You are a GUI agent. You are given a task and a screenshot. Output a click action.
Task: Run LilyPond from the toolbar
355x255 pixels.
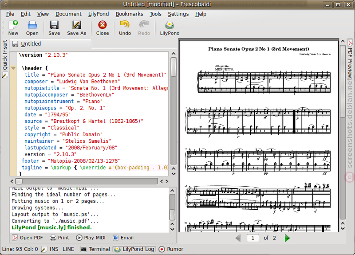click(x=170, y=28)
